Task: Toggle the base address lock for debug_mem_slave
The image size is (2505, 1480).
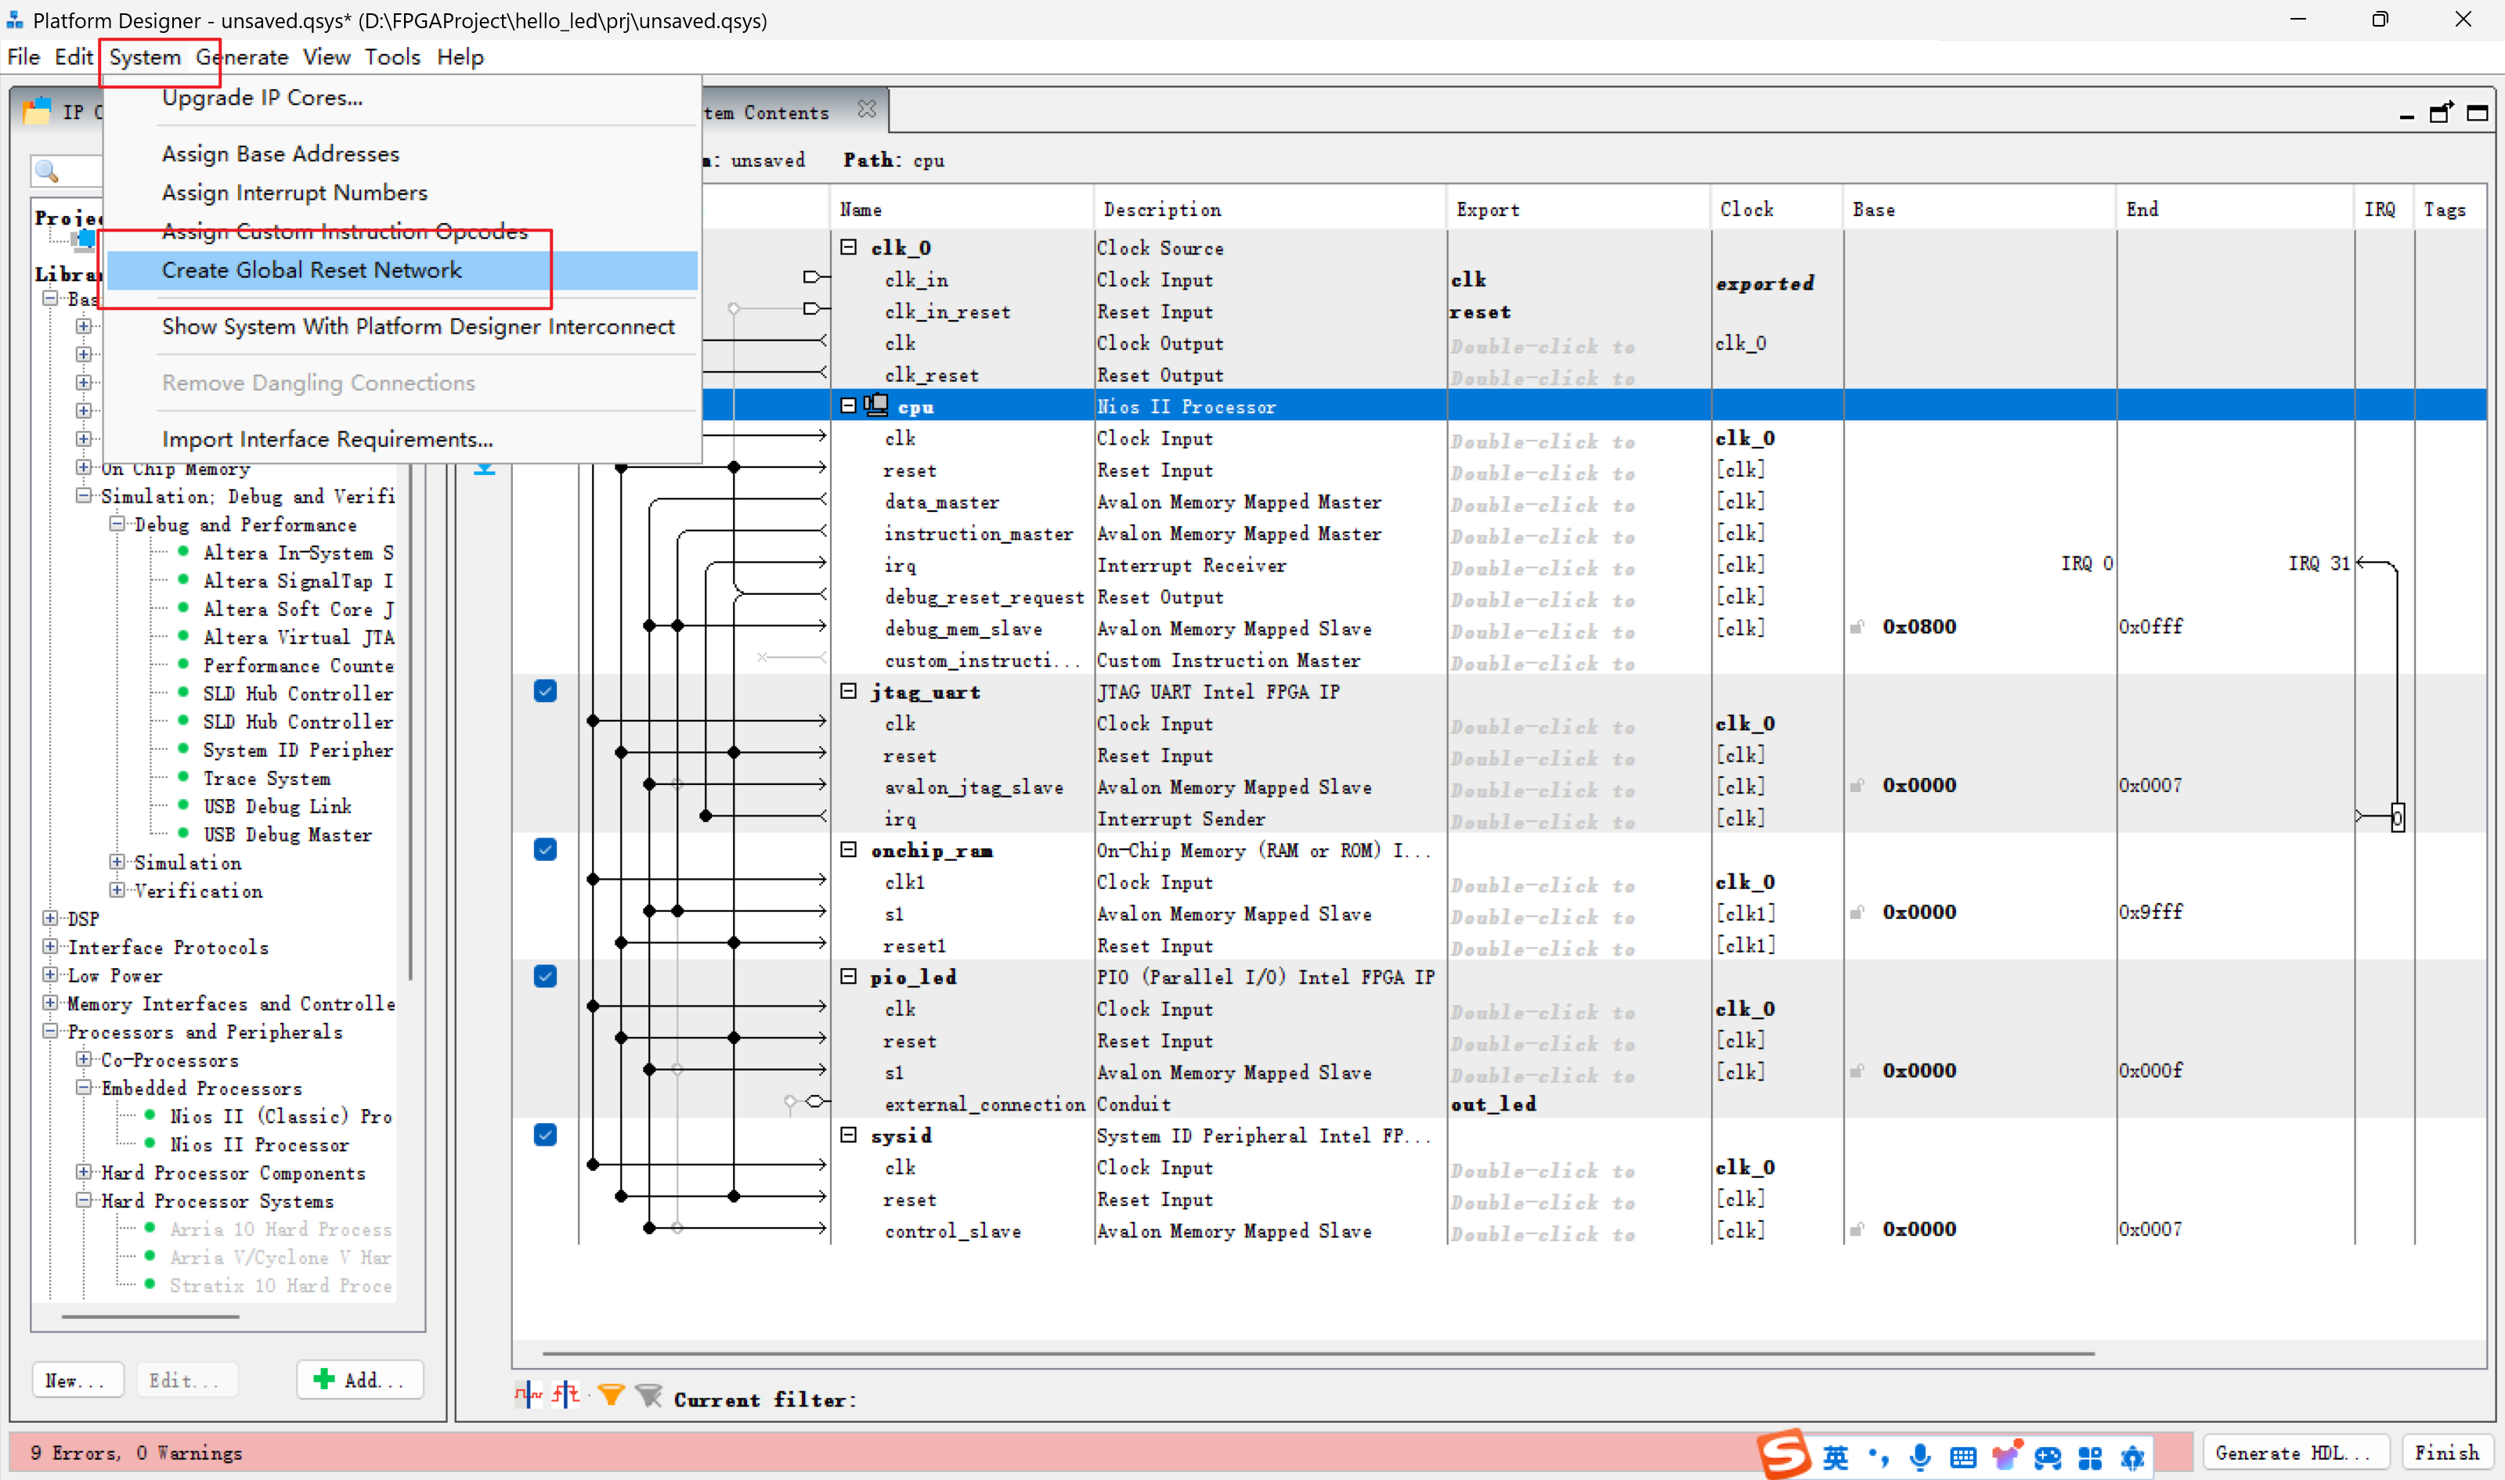Action: tap(1857, 628)
